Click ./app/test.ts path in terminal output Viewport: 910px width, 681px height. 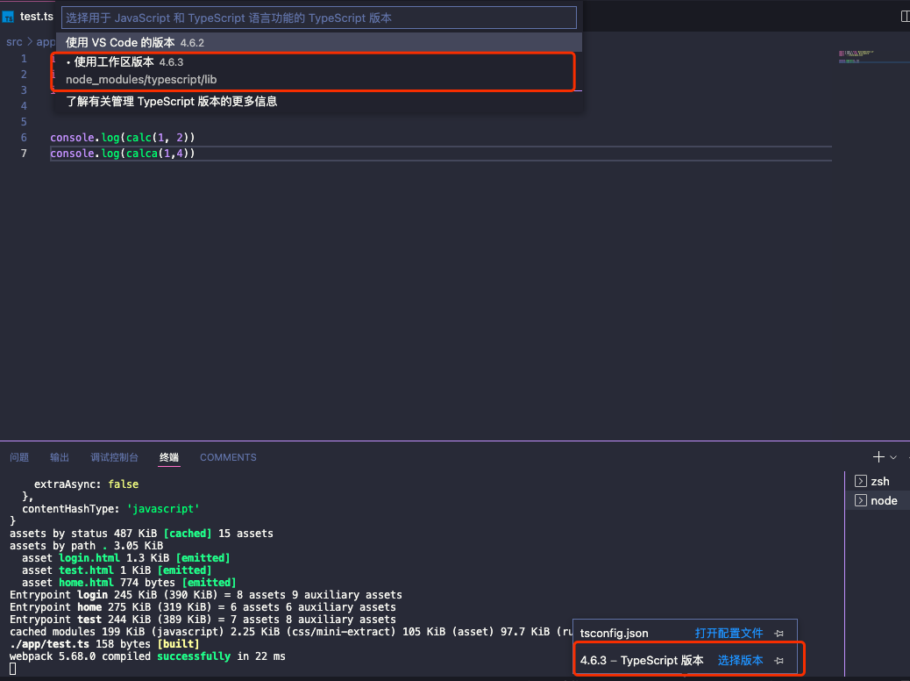click(x=49, y=644)
